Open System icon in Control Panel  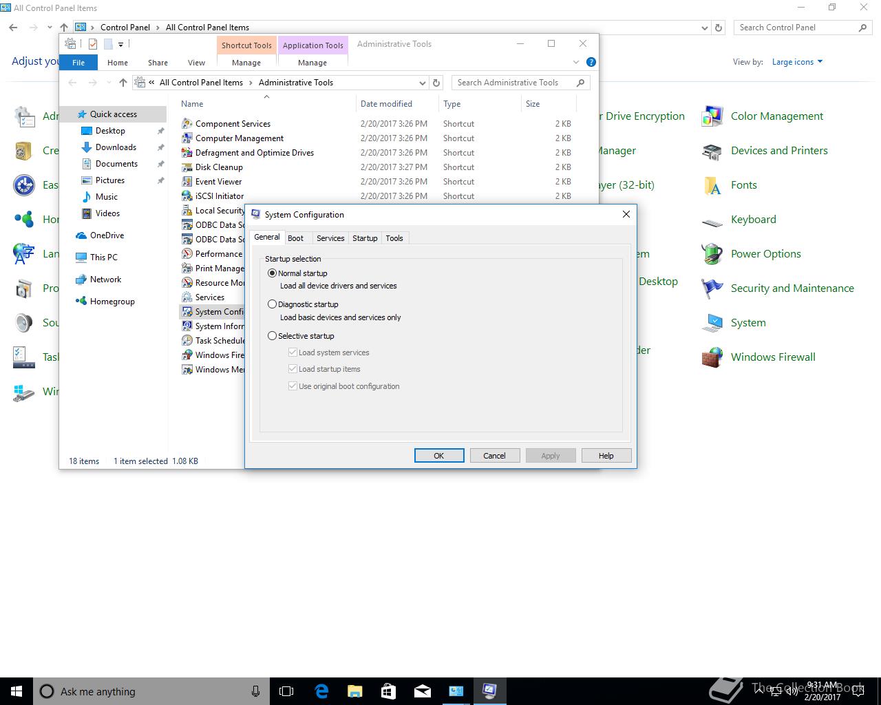point(712,323)
